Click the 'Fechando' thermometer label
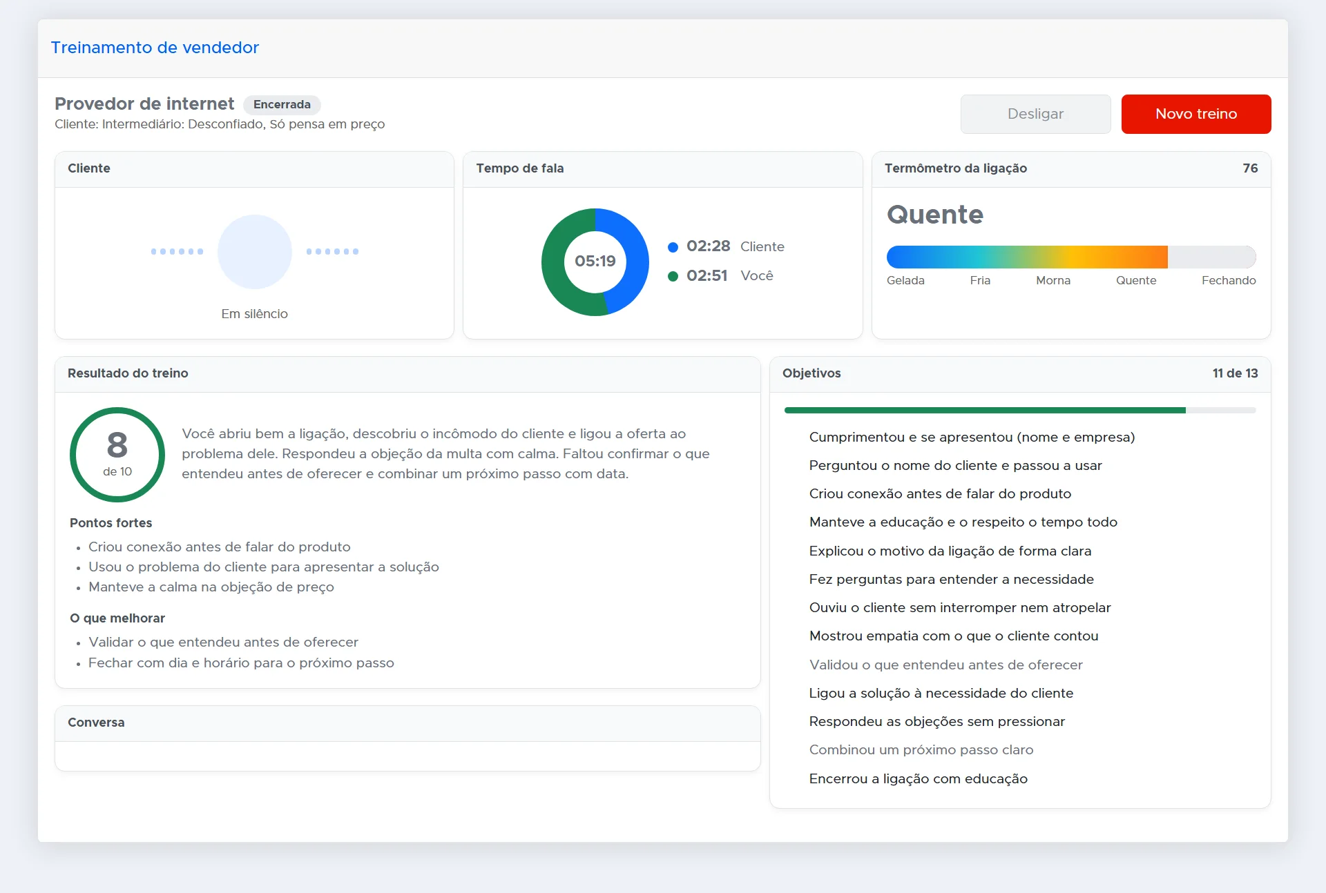The height and width of the screenshot is (893, 1326). pos(1229,280)
